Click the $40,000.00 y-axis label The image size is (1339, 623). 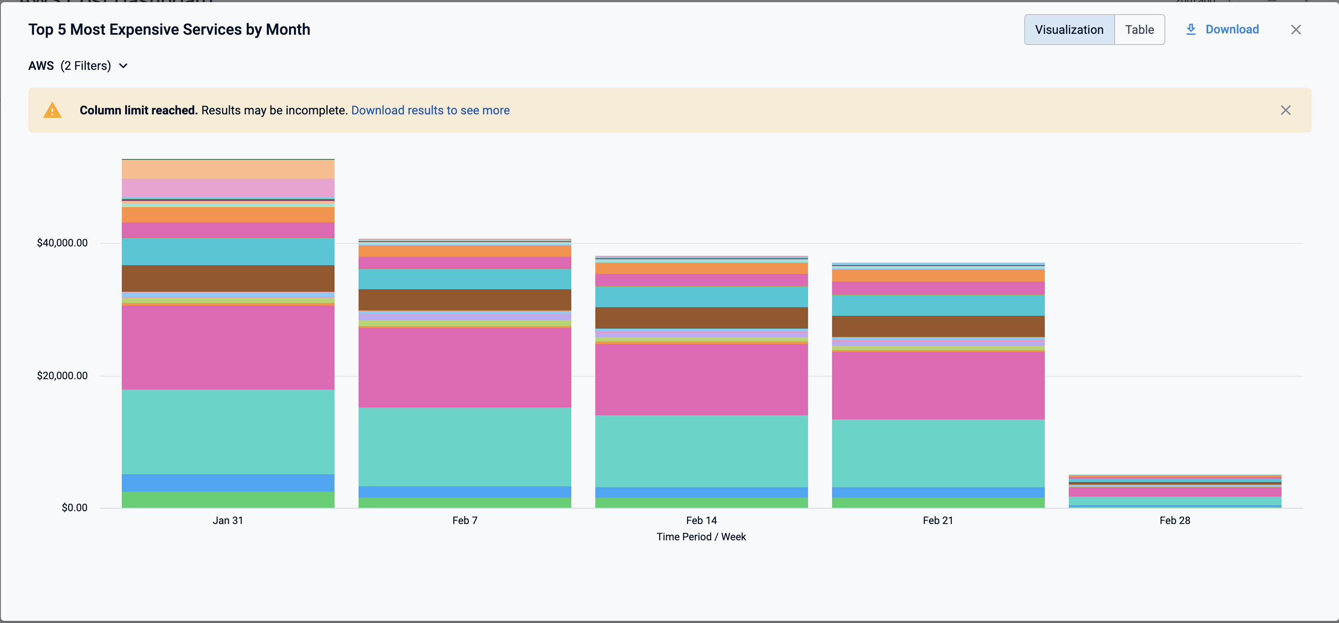pyautogui.click(x=62, y=243)
